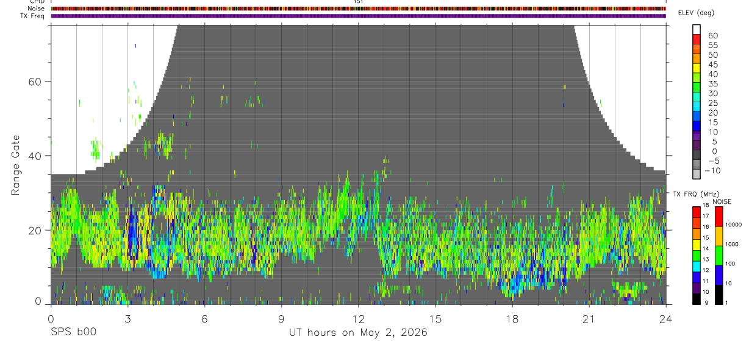Click the 12 tick on UT hours axis
This screenshot has width=749, height=345.
359,319
